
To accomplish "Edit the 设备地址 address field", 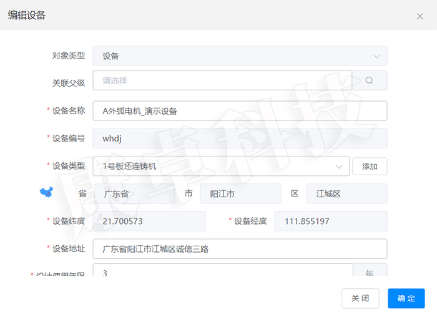I will (x=240, y=249).
